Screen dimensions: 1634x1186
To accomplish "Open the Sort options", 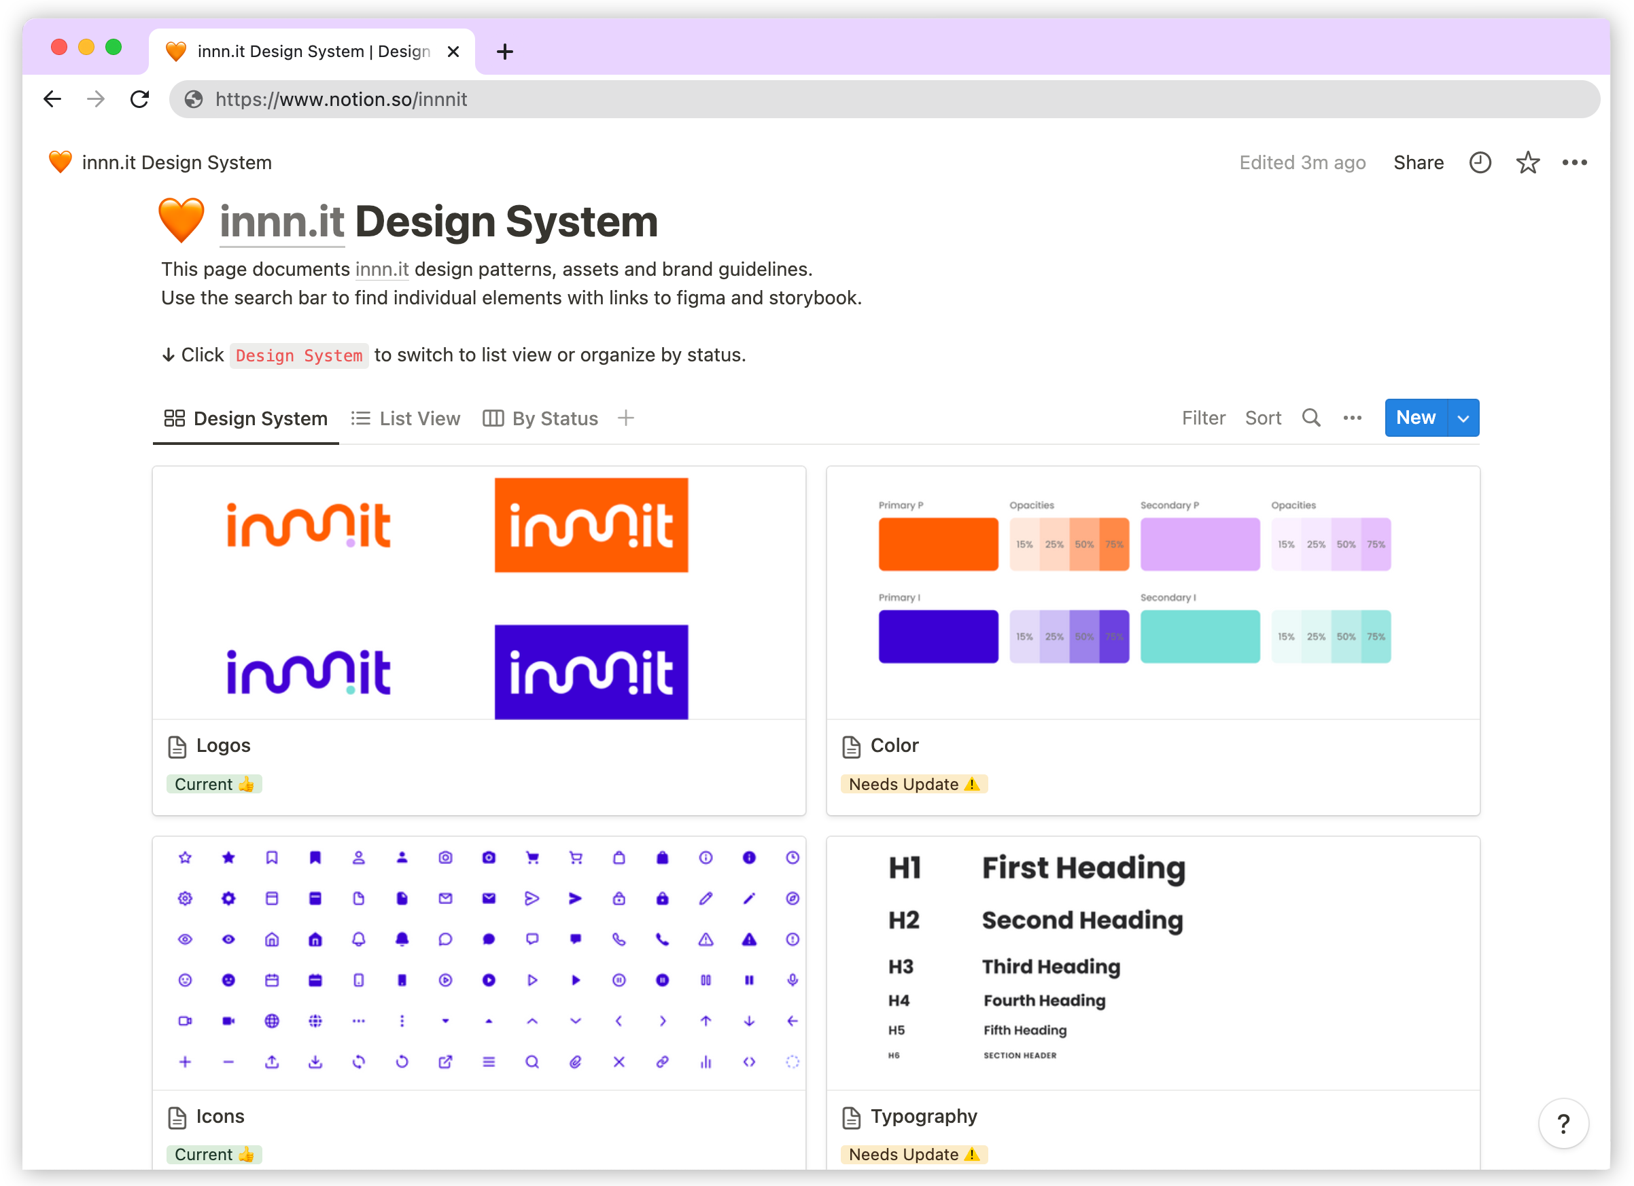I will click(1262, 418).
